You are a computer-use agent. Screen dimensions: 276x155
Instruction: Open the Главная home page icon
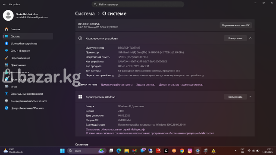[6, 29]
